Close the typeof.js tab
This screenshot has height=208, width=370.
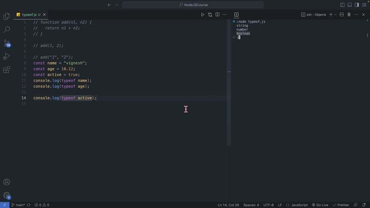pyautogui.click(x=45, y=14)
